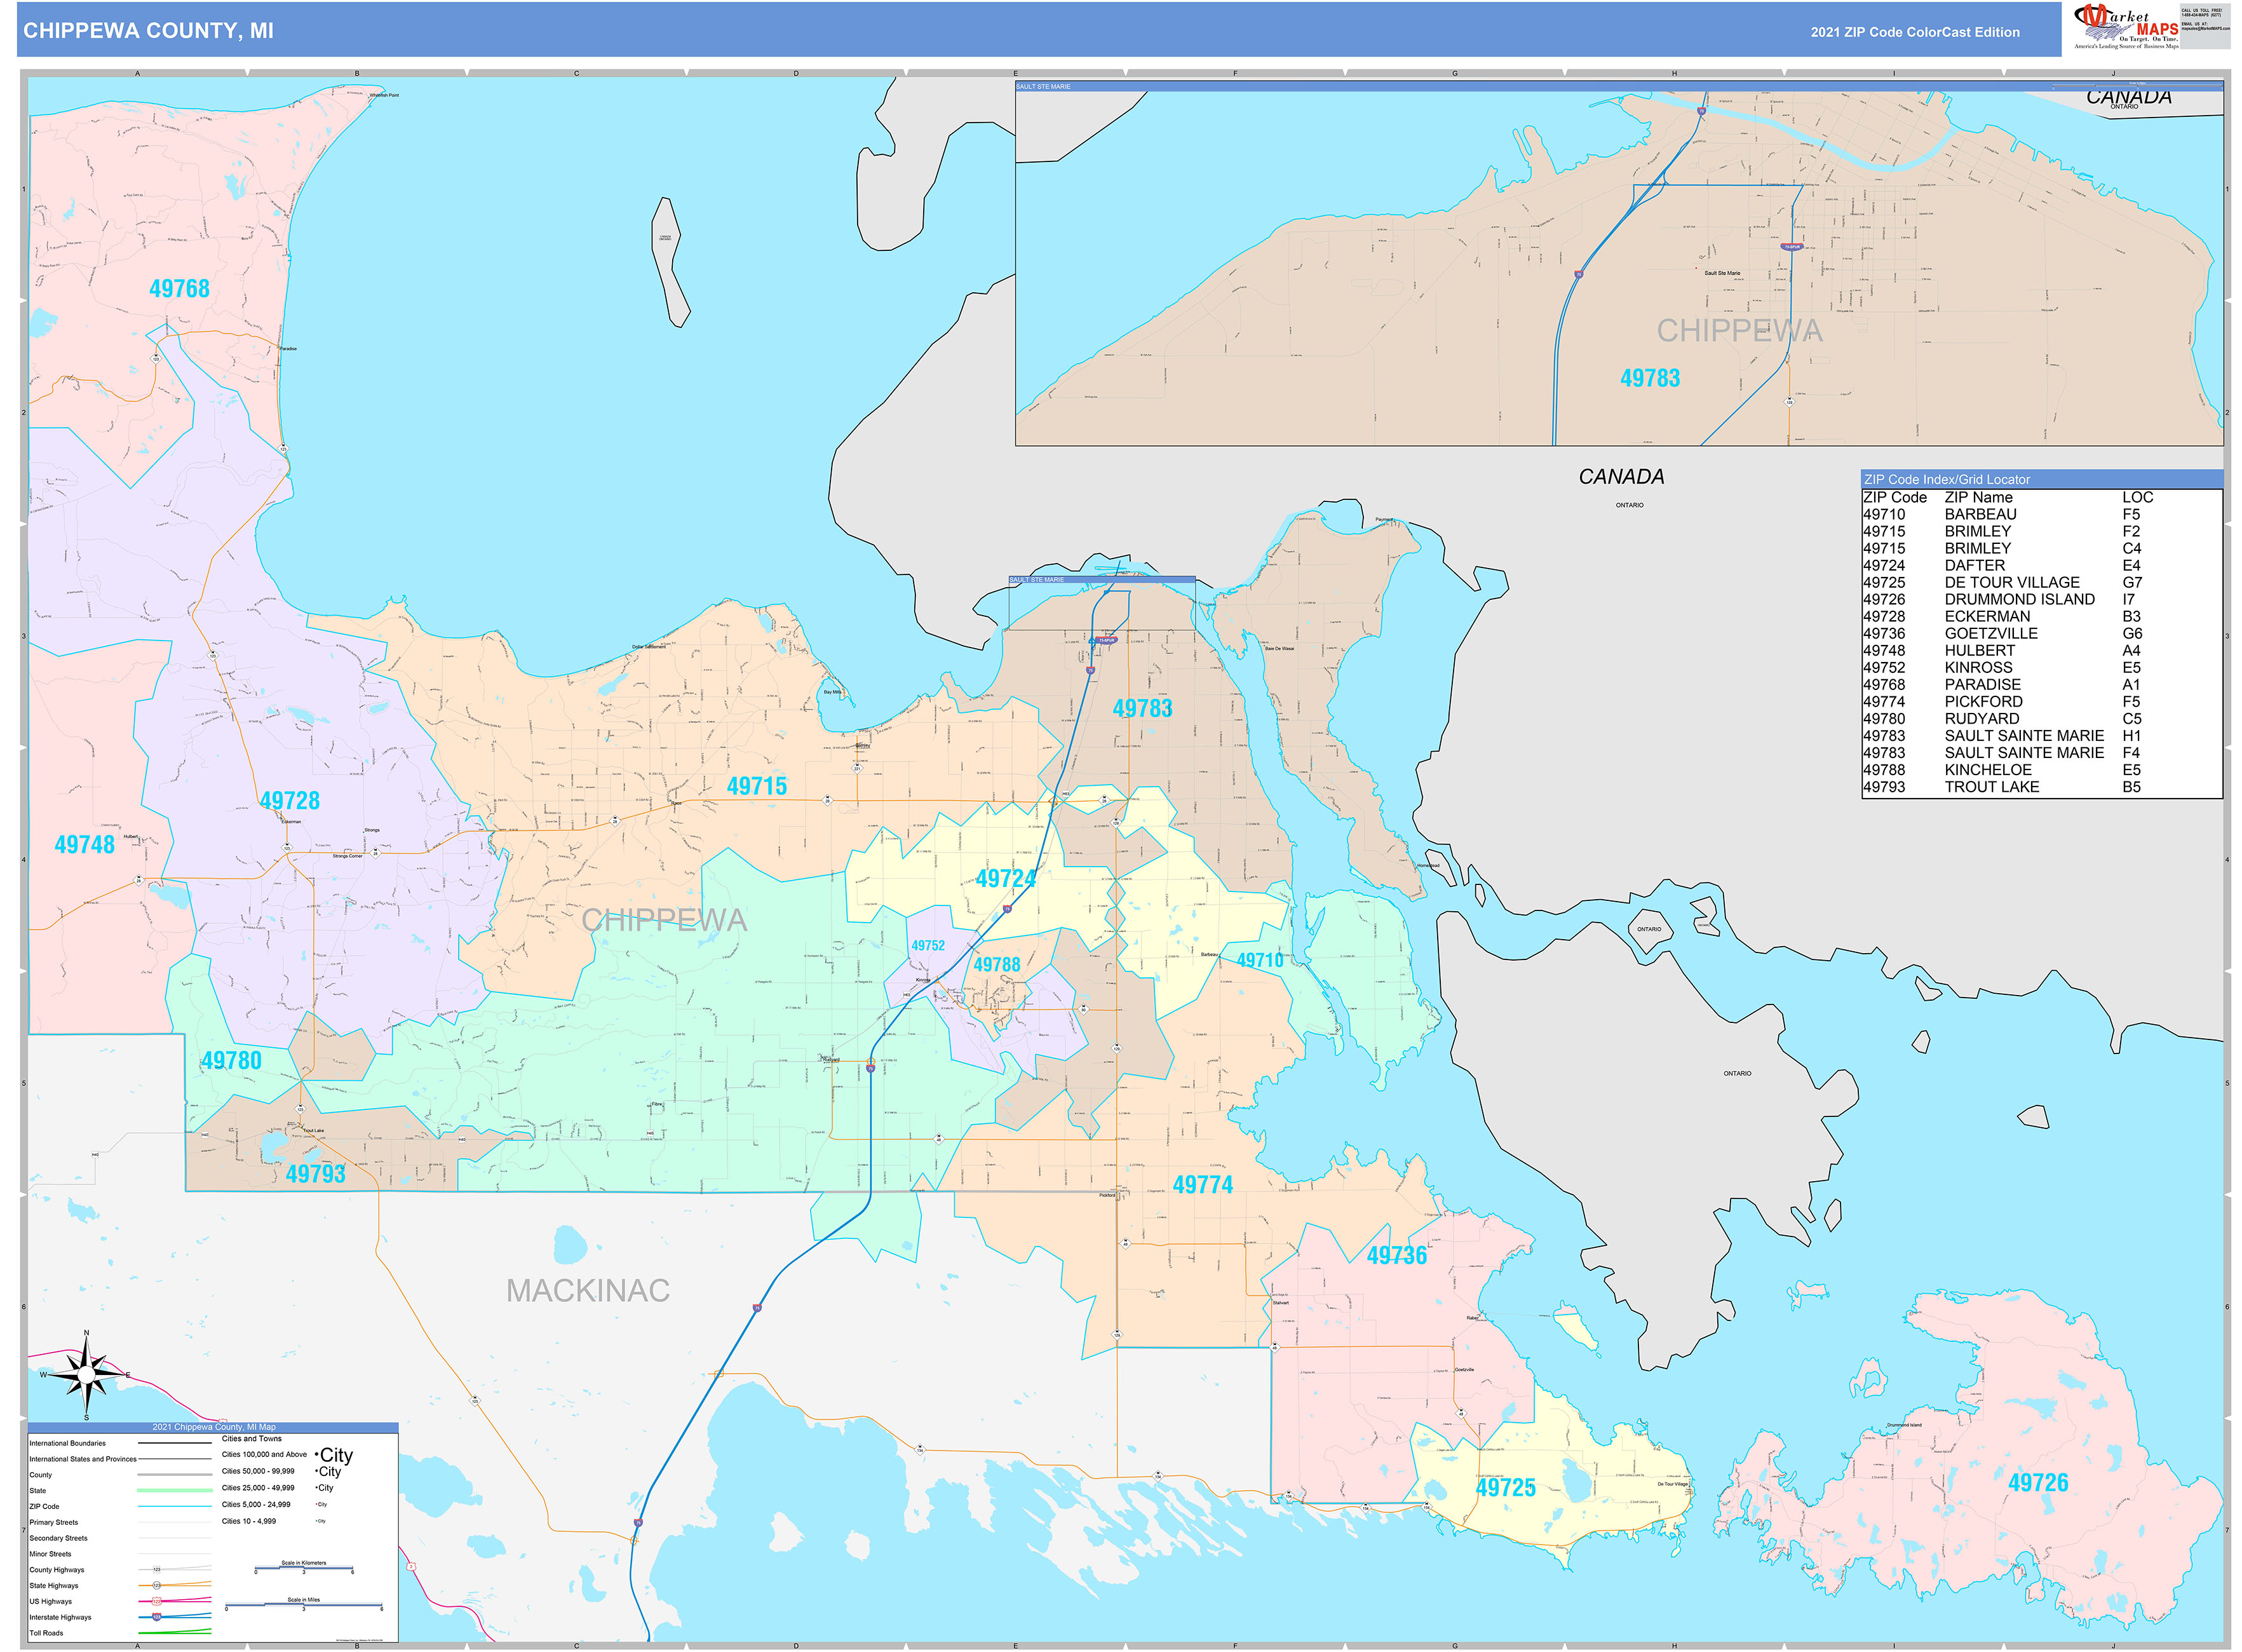Expand the 2021 Chippewa County Map legend title
Image resolution: width=2242 pixels, height=1652 pixels.
(x=214, y=1427)
